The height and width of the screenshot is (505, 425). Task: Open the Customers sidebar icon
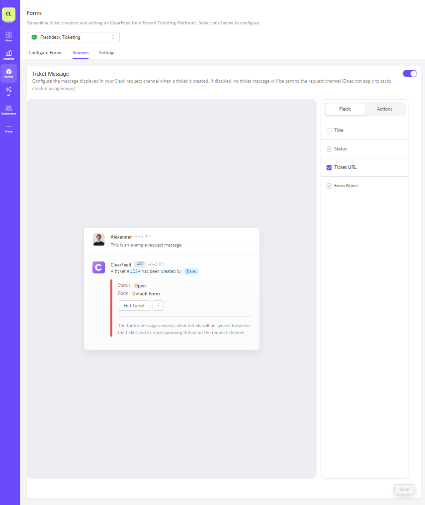[x=8, y=109]
